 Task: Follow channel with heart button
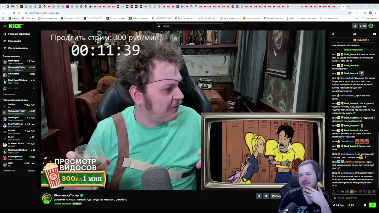(x=266, y=196)
